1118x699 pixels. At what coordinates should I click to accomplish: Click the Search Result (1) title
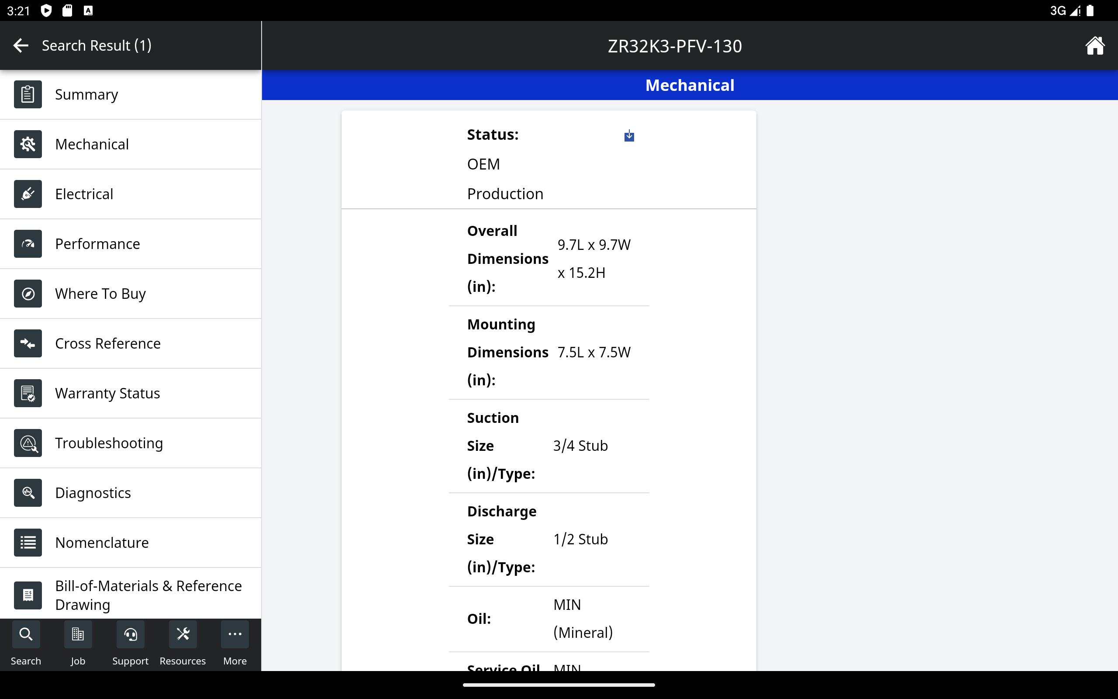coord(97,45)
